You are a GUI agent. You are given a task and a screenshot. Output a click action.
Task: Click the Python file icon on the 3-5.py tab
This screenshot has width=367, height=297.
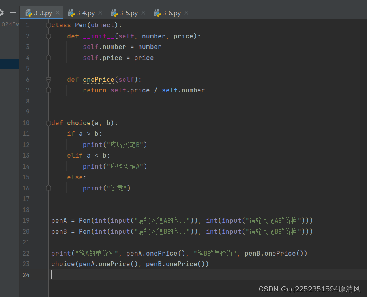(x=114, y=12)
